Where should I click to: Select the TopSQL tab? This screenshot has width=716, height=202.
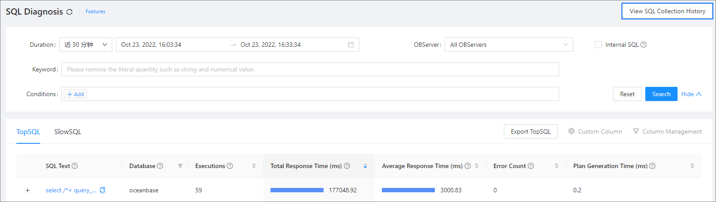coord(28,131)
